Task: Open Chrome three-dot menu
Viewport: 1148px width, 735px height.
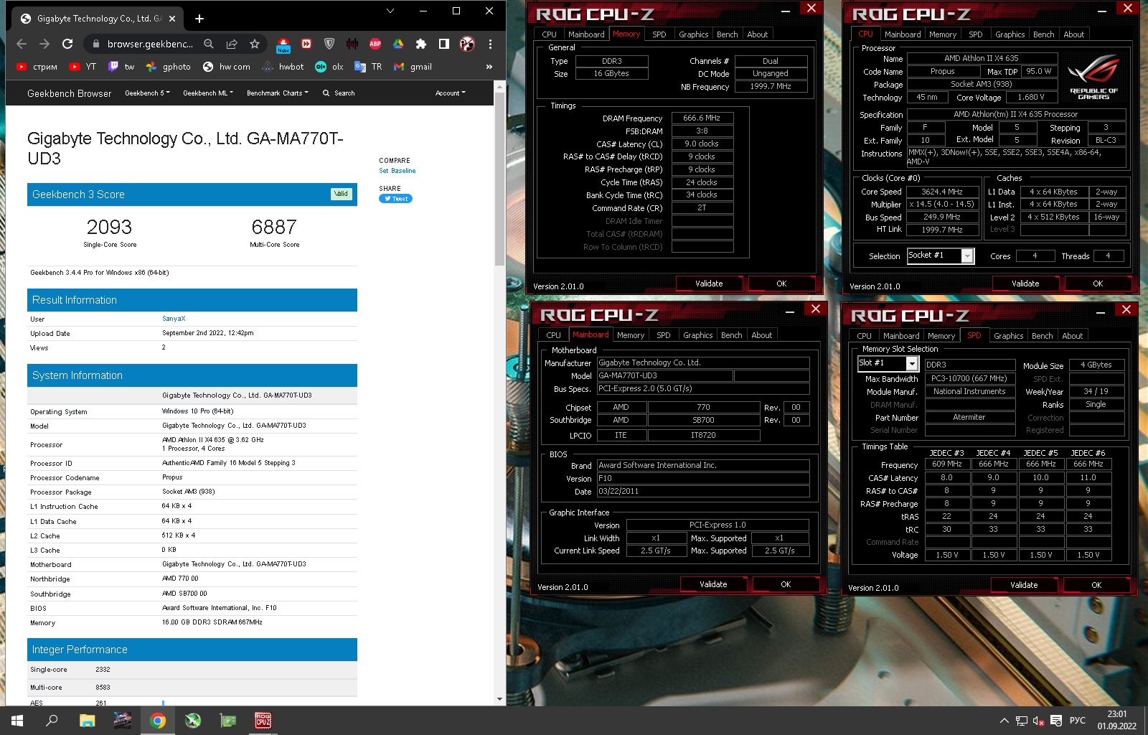Action: coord(490,44)
